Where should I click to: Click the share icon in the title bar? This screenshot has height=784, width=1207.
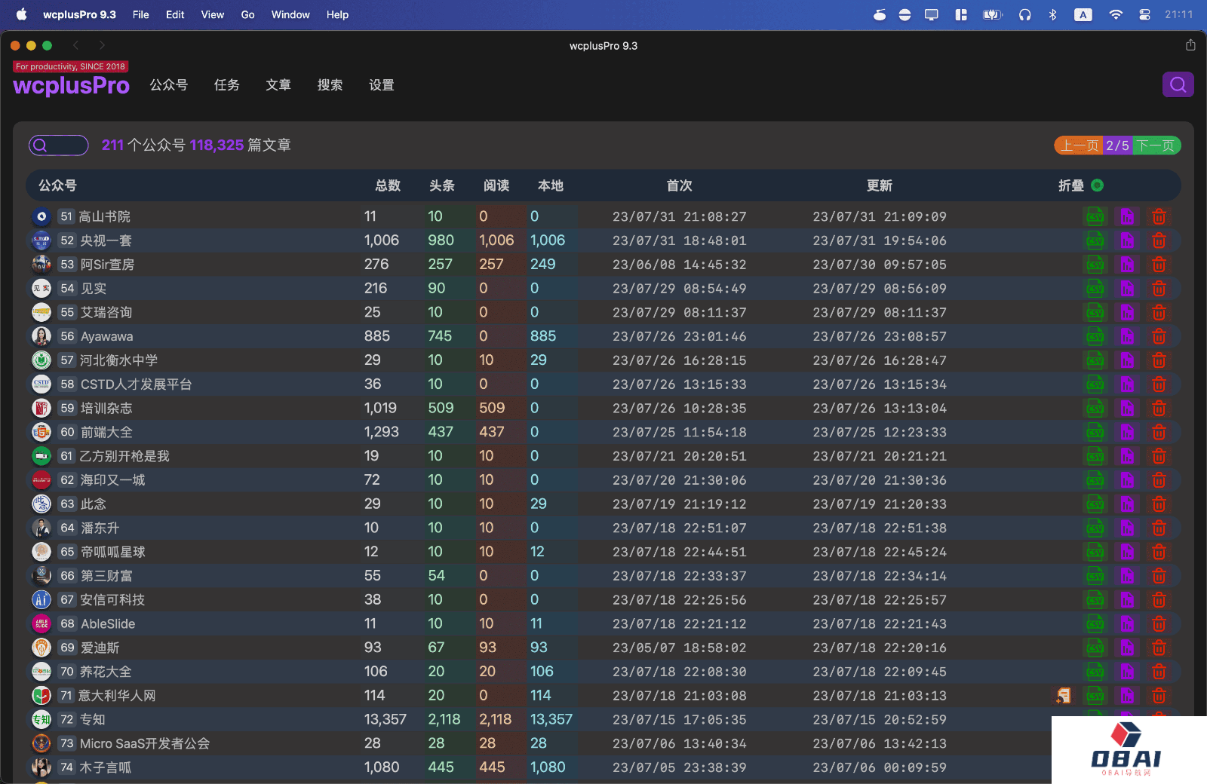click(1190, 45)
